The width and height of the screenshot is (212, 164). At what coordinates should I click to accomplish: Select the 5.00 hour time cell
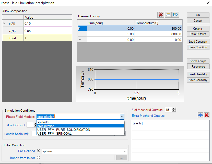click(x=111, y=34)
